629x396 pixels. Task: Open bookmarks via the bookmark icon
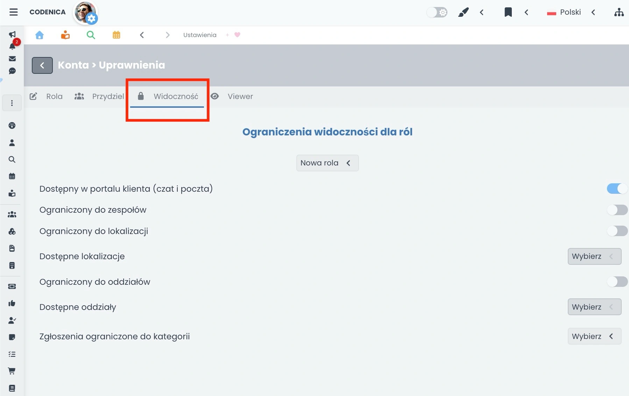[508, 12]
